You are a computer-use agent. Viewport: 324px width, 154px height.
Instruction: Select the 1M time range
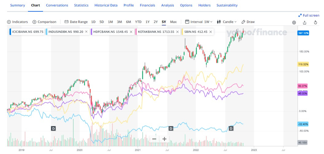pos(110,22)
